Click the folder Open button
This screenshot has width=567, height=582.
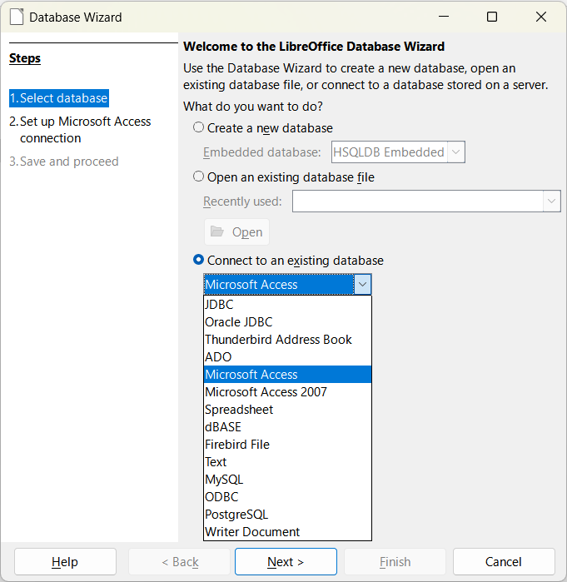[x=236, y=231]
